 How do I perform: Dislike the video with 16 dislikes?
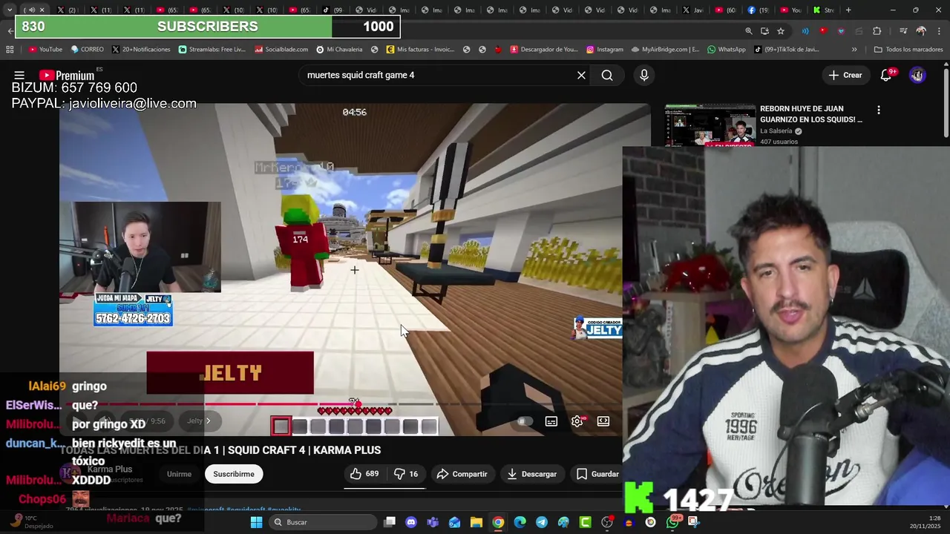pyautogui.click(x=406, y=474)
